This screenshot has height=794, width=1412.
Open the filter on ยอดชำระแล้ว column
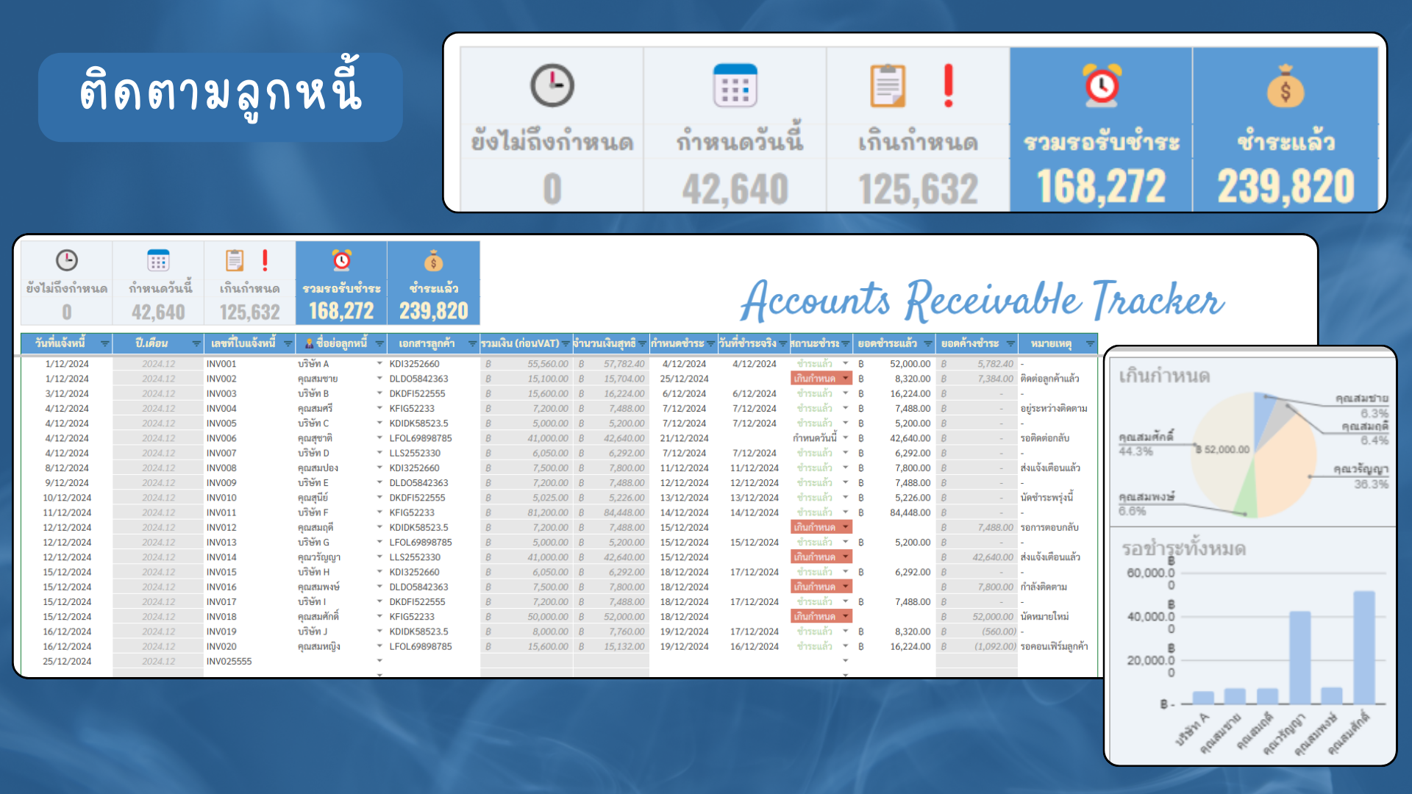(928, 344)
